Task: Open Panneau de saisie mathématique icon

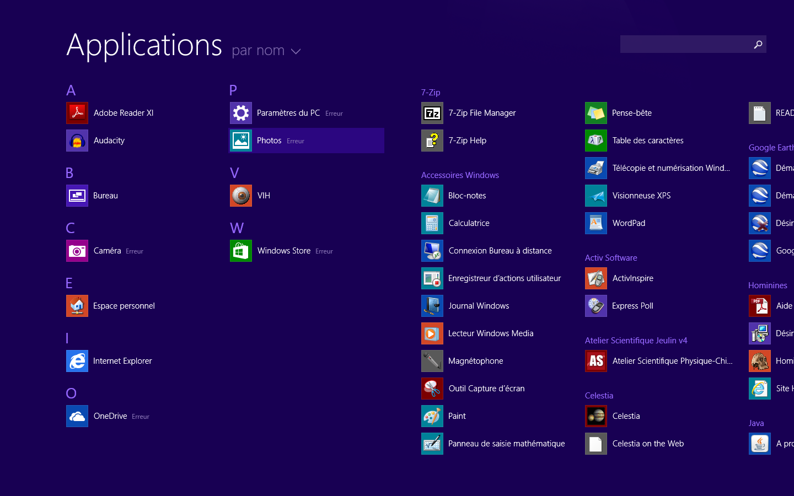Action: point(432,444)
